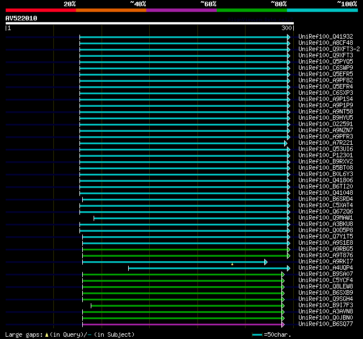The image size is (363, 339).
Task: Click the purple ~60% identity legend segment
Action: [181, 10]
